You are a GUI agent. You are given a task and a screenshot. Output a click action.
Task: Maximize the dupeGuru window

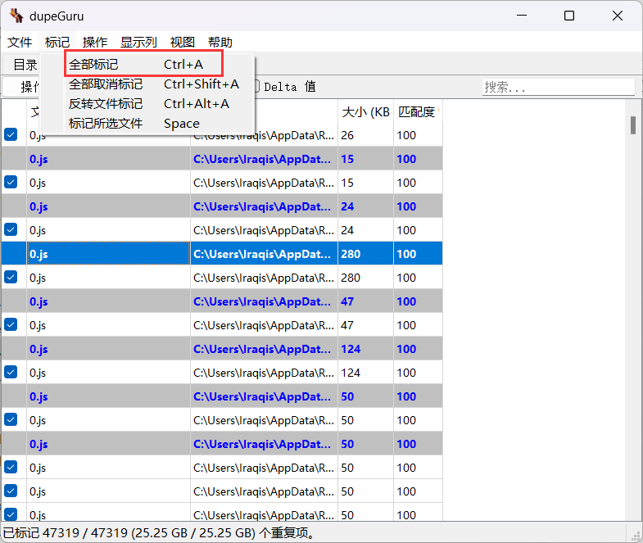[569, 16]
